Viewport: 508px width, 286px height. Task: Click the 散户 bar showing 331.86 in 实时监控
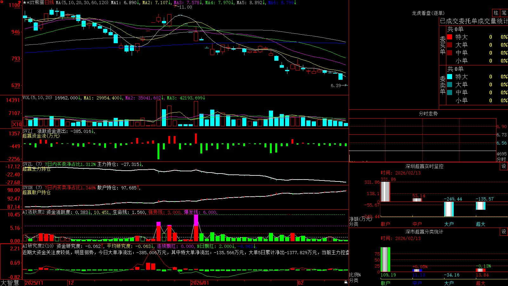point(385,192)
